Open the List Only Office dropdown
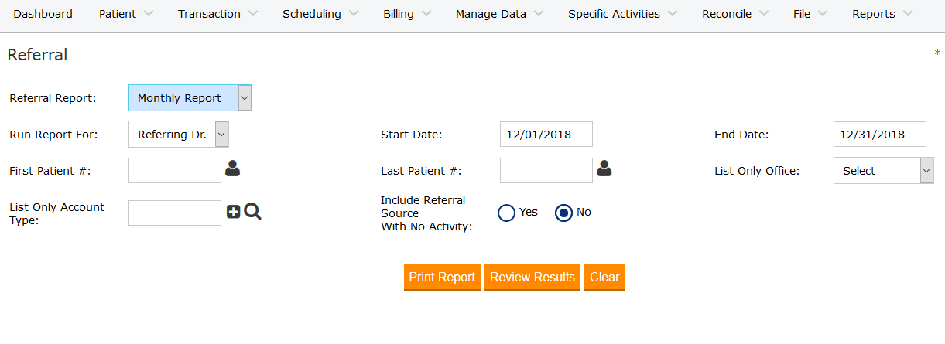 [x=883, y=171]
